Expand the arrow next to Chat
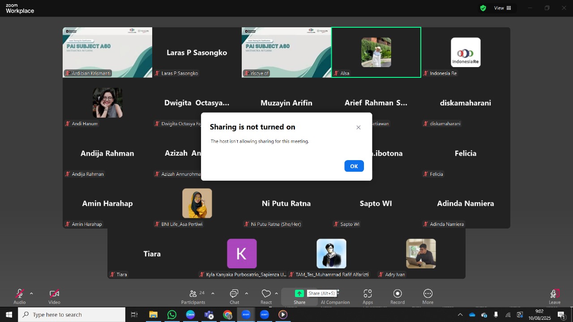 [246, 294]
